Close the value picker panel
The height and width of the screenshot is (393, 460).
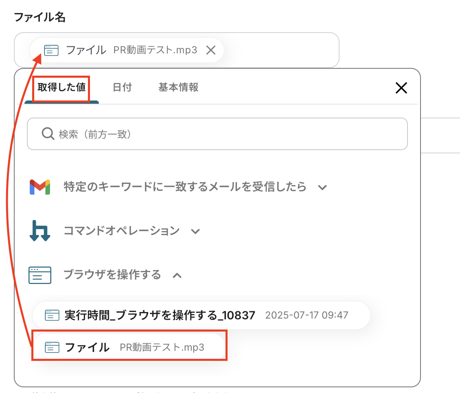tap(401, 88)
